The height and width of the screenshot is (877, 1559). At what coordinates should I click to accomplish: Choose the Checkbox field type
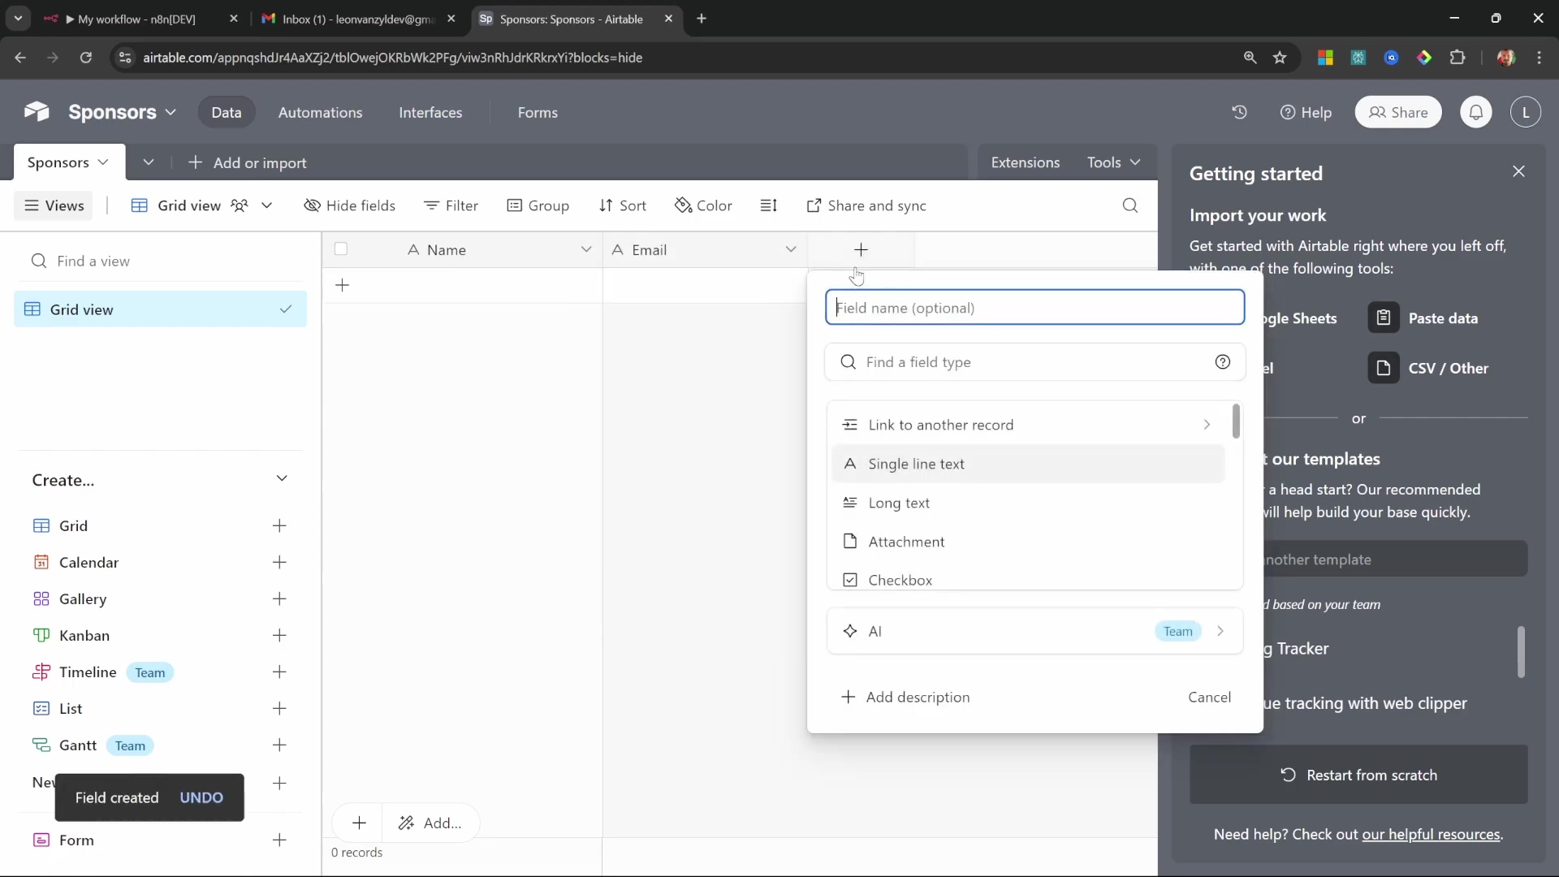[x=900, y=580]
